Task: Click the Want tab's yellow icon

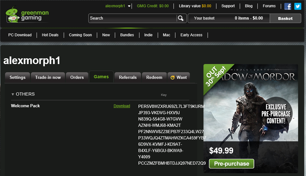Action: (x=173, y=78)
